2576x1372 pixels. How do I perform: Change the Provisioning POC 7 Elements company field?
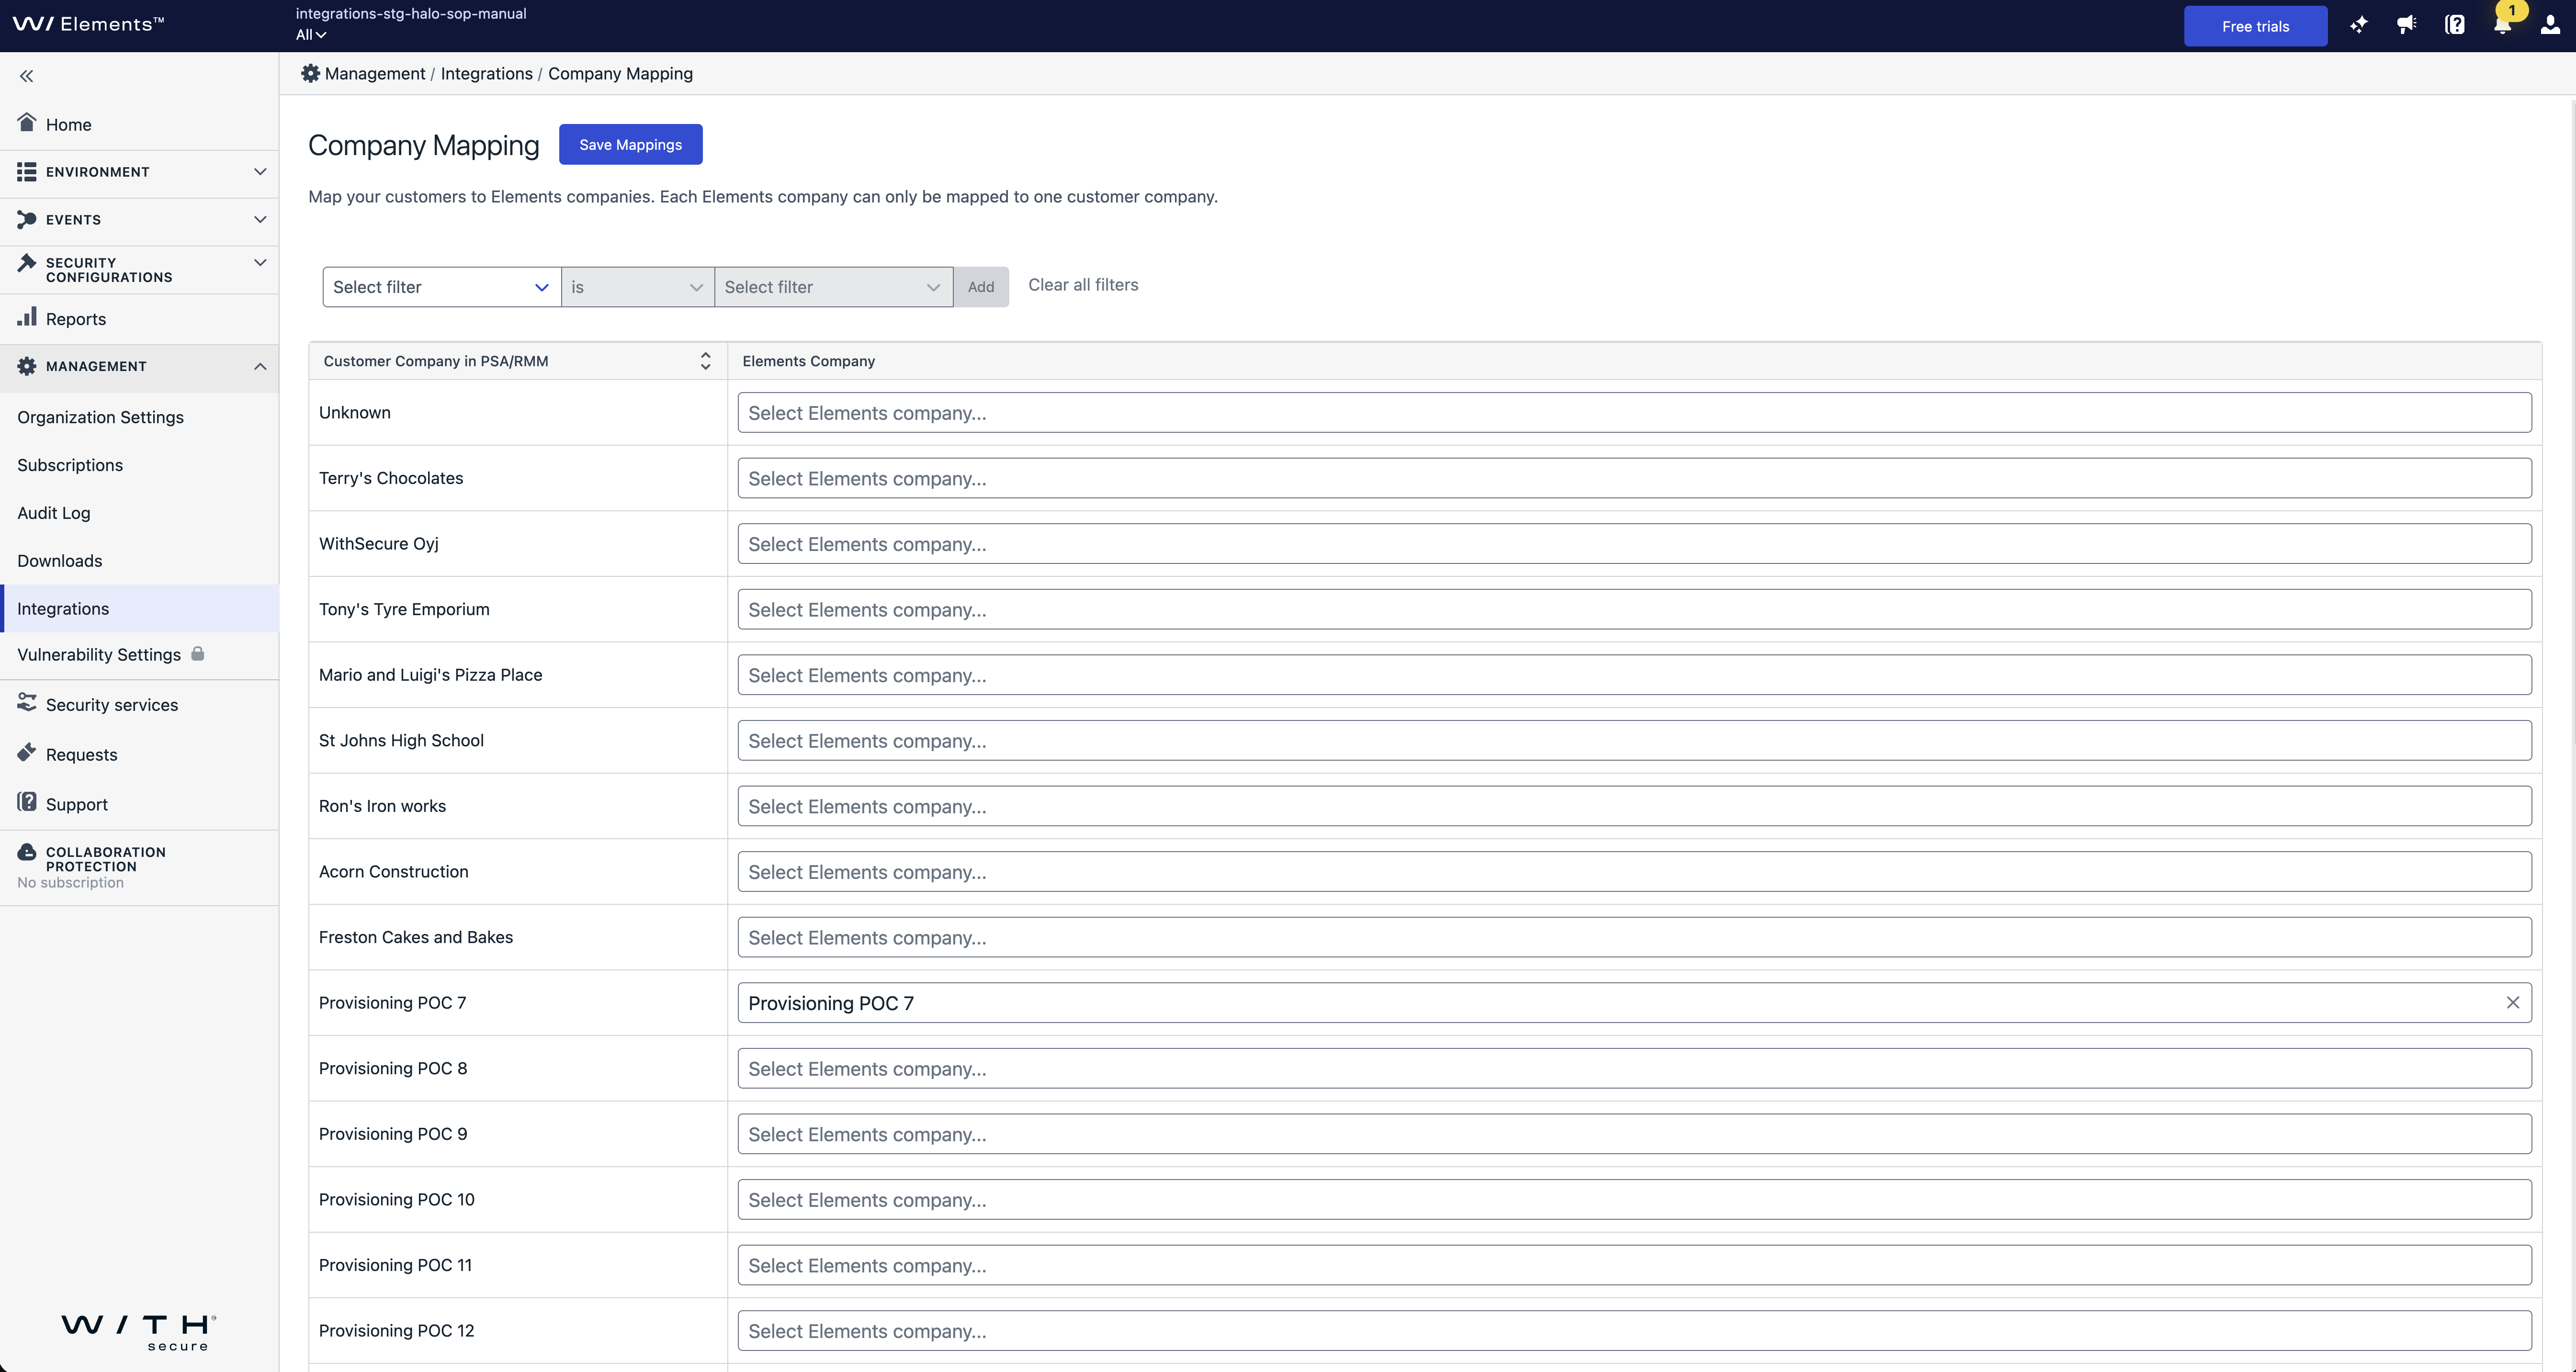[1634, 1003]
